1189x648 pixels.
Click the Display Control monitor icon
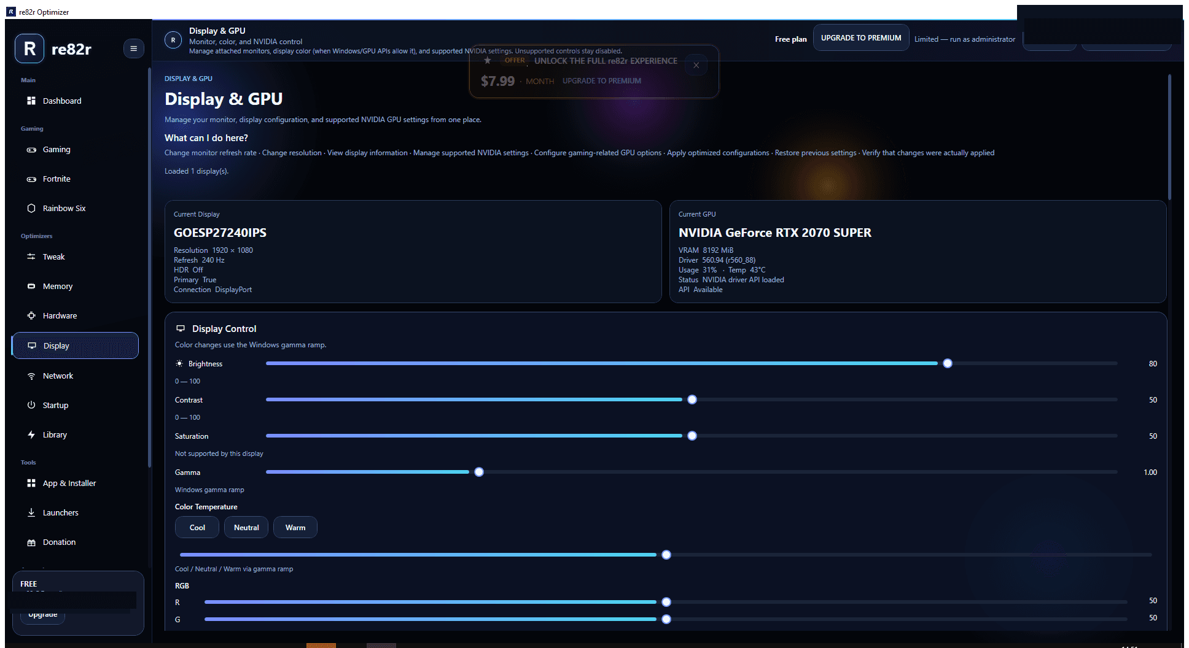click(181, 329)
